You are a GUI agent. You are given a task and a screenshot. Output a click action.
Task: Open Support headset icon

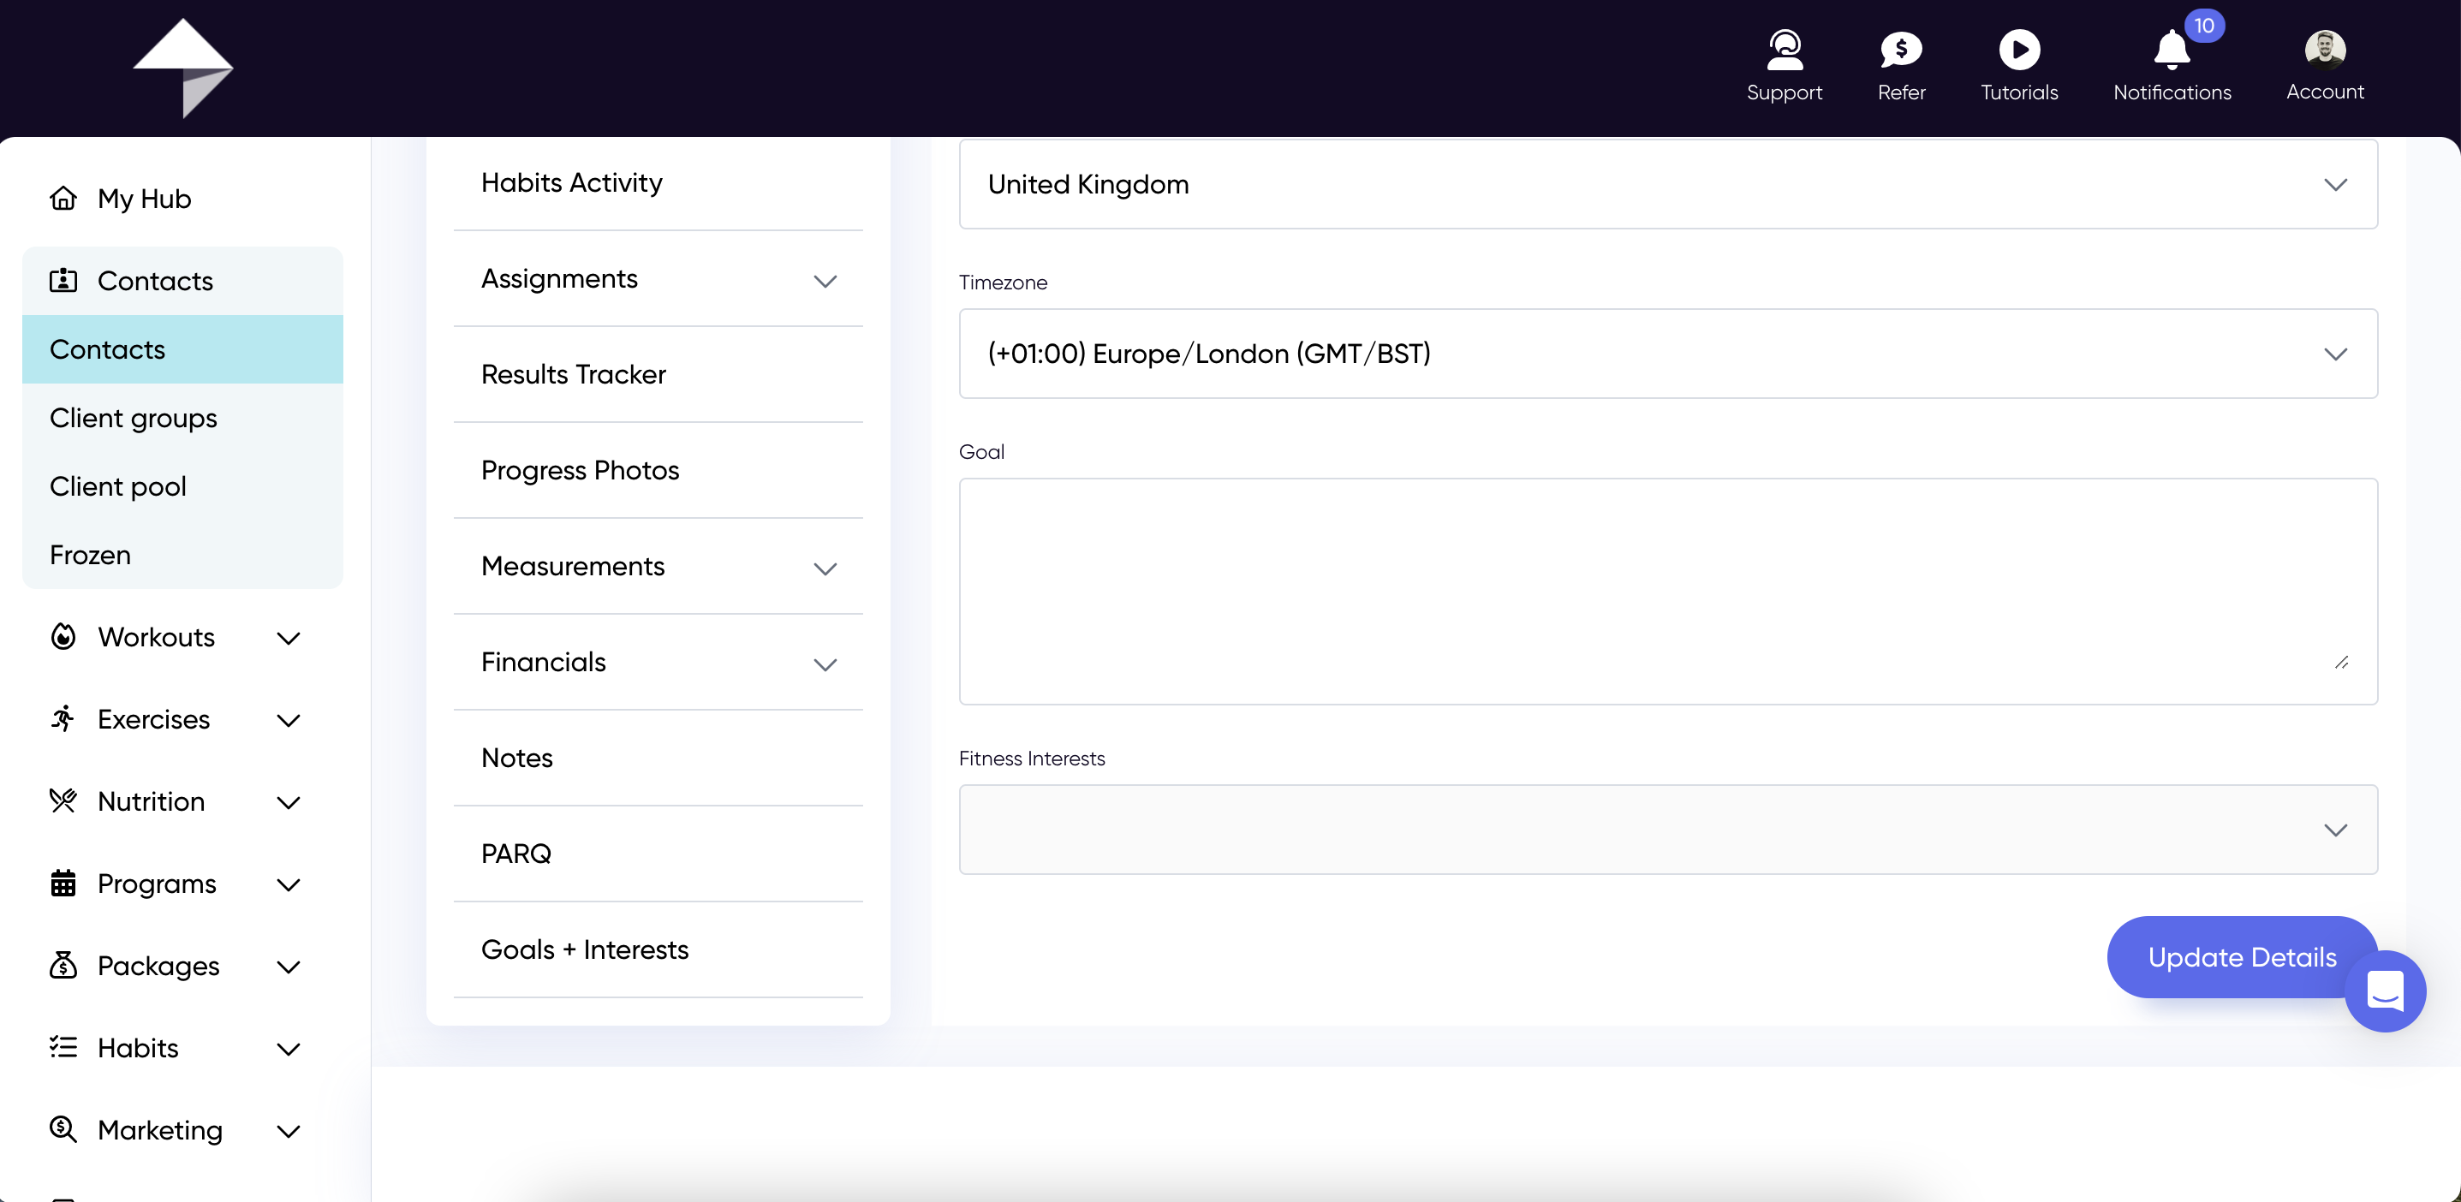click(1784, 49)
